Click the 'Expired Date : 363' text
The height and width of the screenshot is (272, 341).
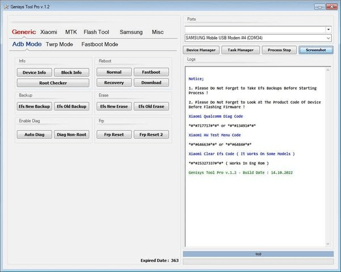(159, 260)
